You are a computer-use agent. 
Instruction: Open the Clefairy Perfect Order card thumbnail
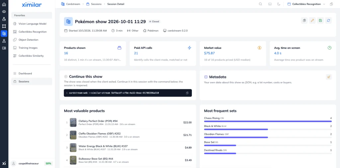[x=73, y=122]
